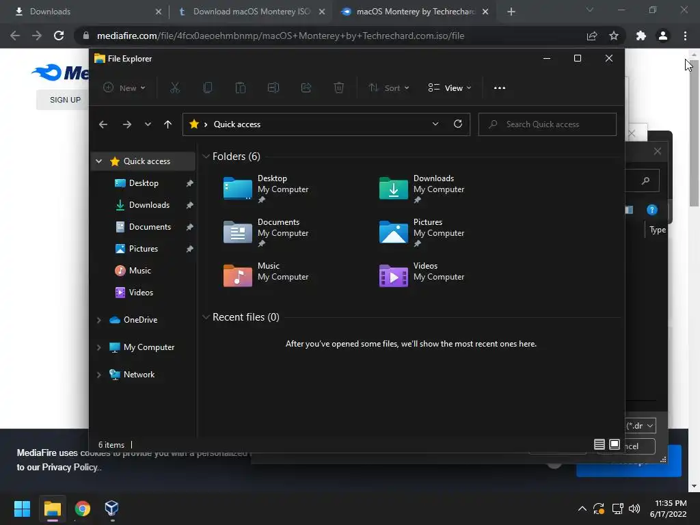The height and width of the screenshot is (525, 700).
Task: Click the Delete trash icon in toolbar
Action: [339, 88]
